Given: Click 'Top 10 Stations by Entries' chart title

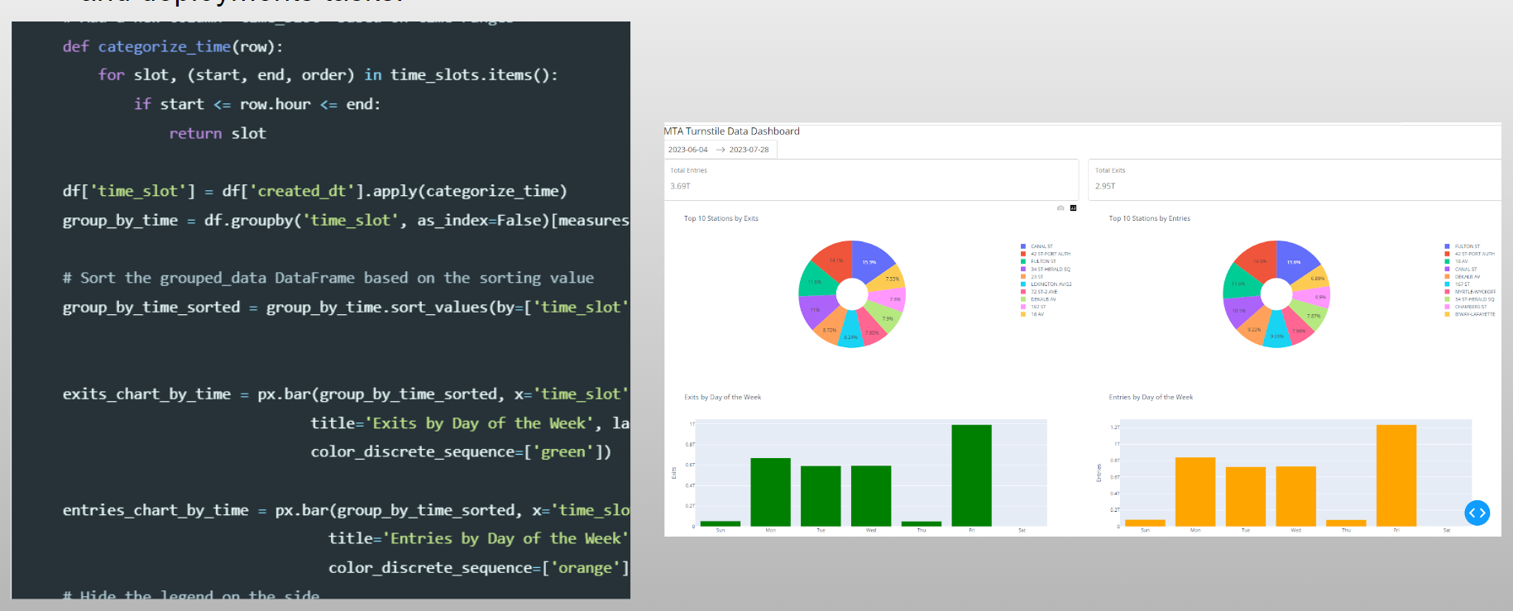Looking at the screenshot, I should [x=1150, y=218].
